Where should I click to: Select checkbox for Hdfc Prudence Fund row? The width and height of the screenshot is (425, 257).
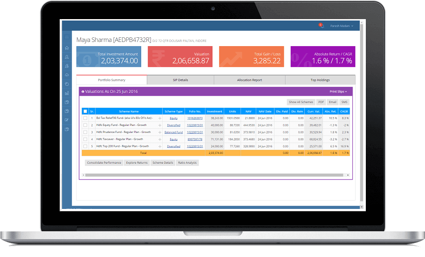click(85, 132)
